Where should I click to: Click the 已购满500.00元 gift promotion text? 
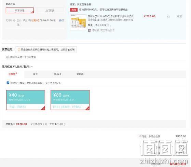tap(103, 10)
